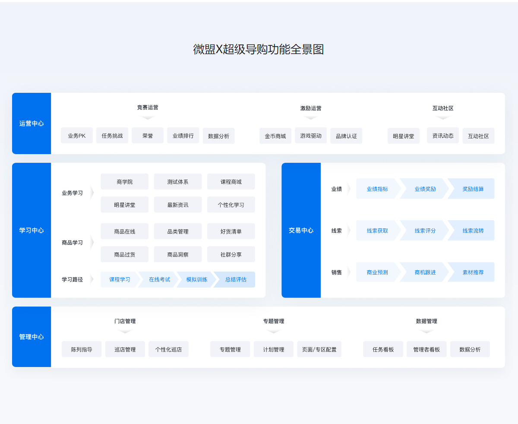Select the 管理中心 blue panel label
The height and width of the screenshot is (424, 518).
pyautogui.click(x=32, y=337)
